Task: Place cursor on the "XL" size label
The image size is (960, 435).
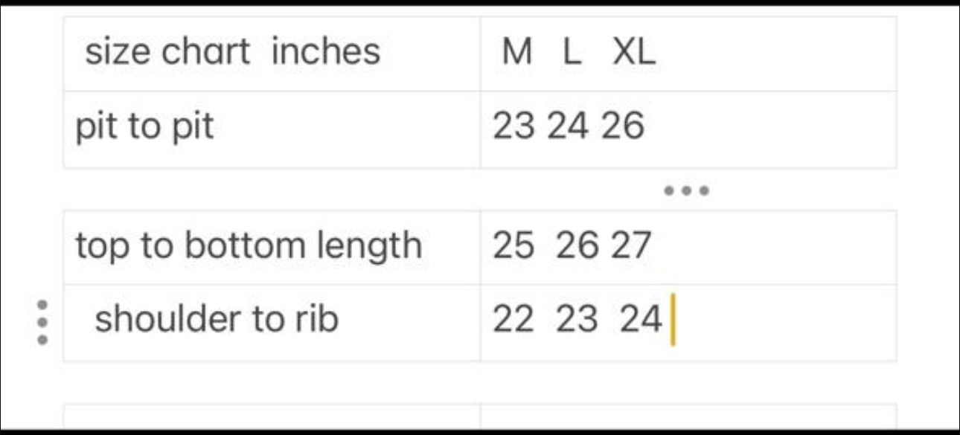Action: point(634,53)
